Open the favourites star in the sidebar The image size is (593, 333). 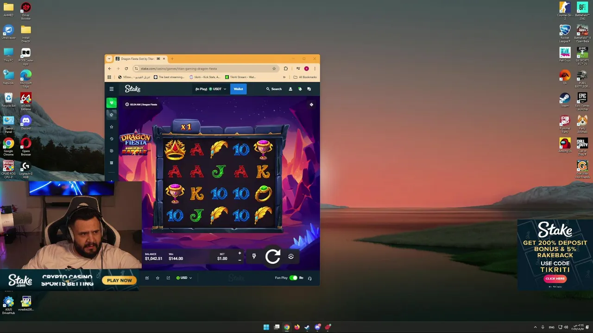(x=111, y=127)
